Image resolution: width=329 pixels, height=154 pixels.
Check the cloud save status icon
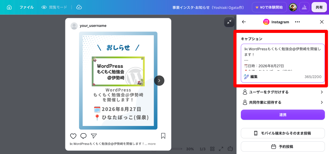click(79, 7)
